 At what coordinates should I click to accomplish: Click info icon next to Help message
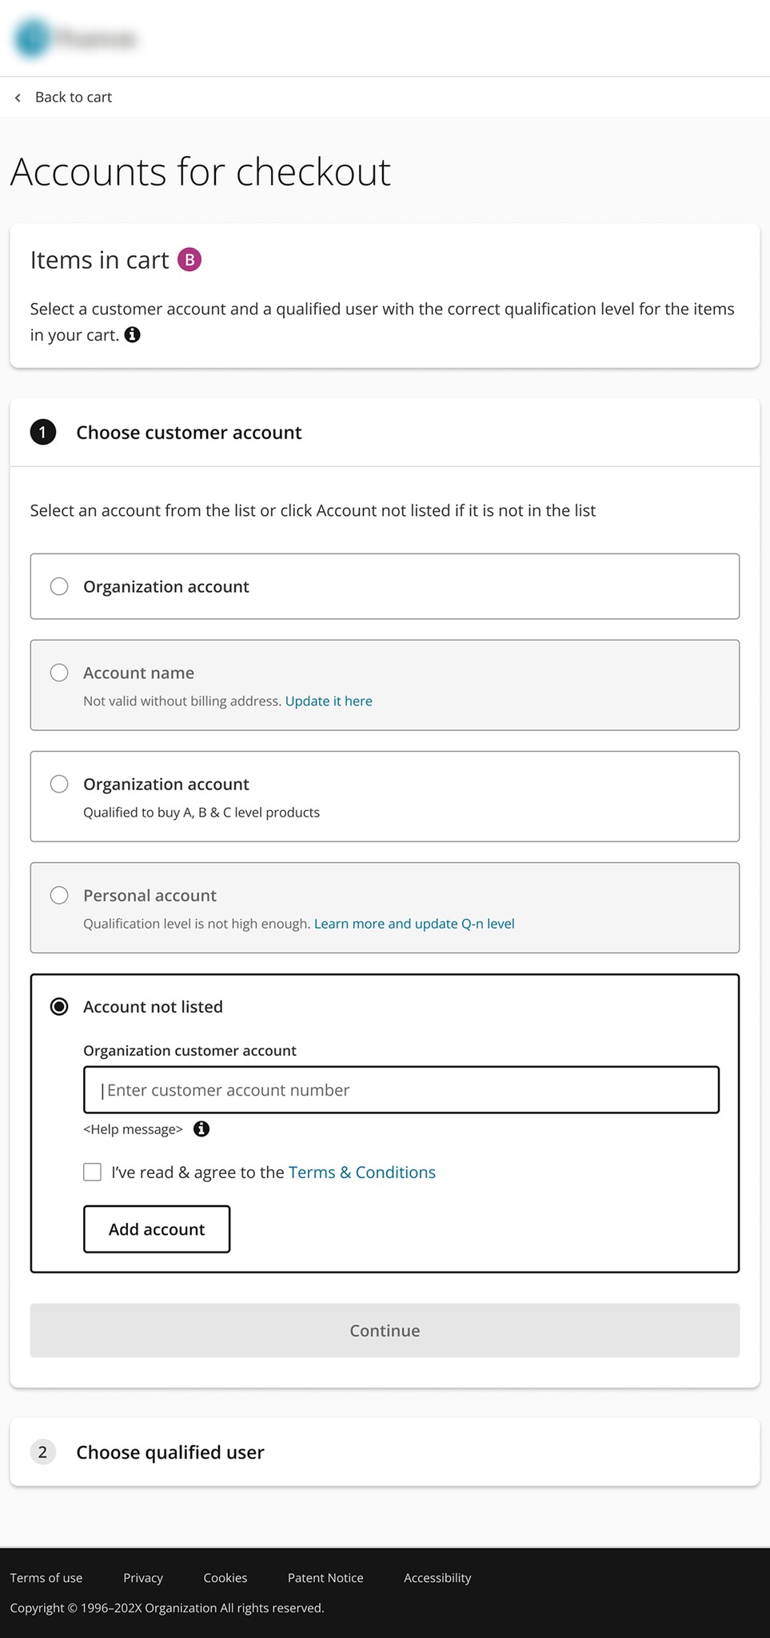coord(201,1129)
